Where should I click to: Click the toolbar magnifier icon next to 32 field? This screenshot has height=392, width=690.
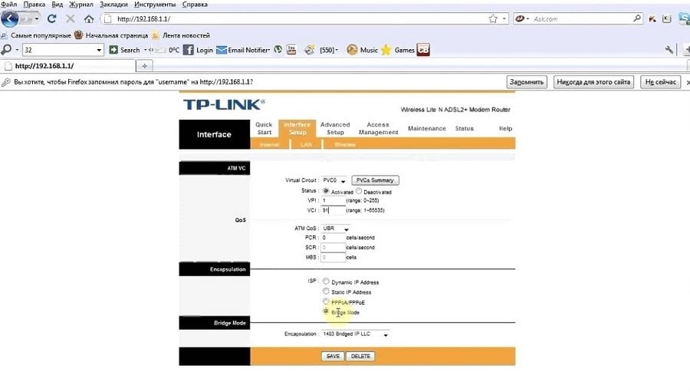6,50
